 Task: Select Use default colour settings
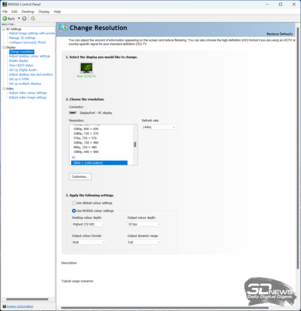click(x=74, y=203)
